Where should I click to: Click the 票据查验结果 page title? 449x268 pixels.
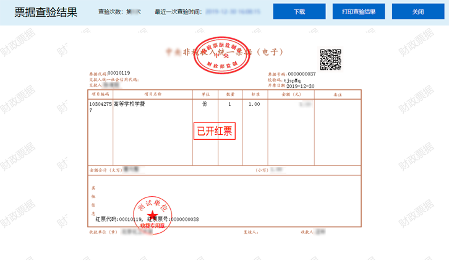point(46,12)
